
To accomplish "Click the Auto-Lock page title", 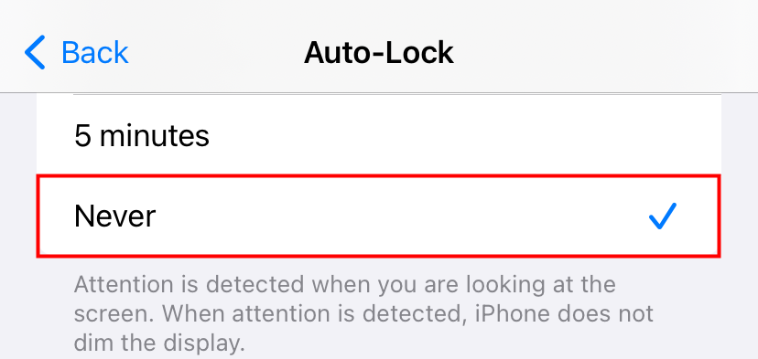I will point(378,53).
